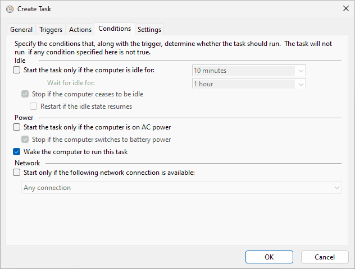Click the Create Task clock icon

(10, 9)
